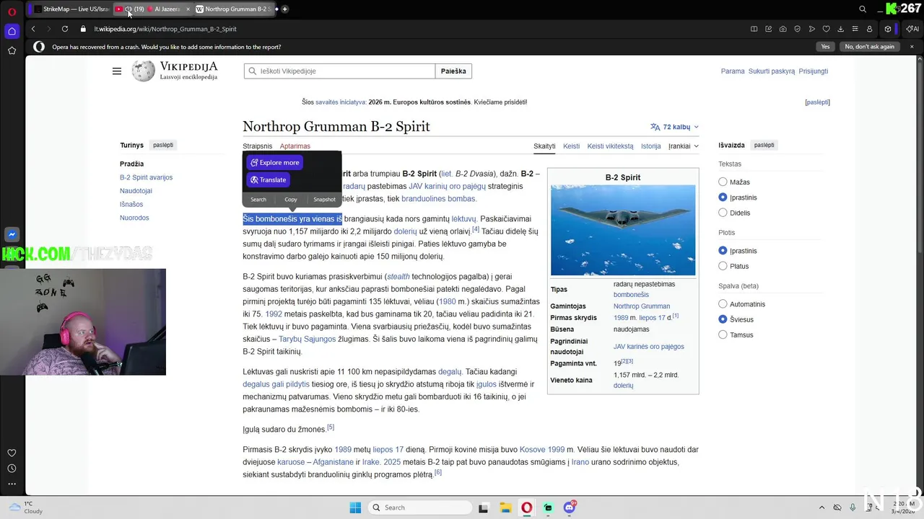Open History clock icon in sidebar
Image resolution: width=924 pixels, height=519 pixels.
click(x=12, y=469)
